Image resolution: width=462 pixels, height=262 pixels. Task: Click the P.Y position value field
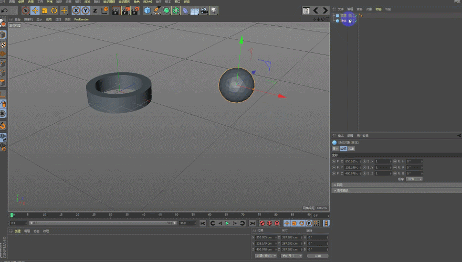point(353,167)
